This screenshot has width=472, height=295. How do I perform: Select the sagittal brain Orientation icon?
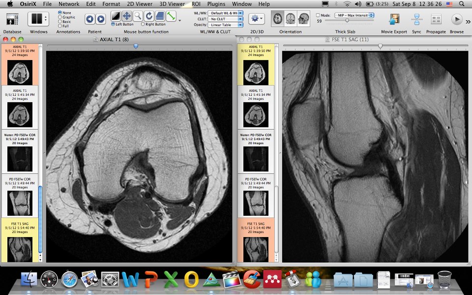[x=303, y=19]
